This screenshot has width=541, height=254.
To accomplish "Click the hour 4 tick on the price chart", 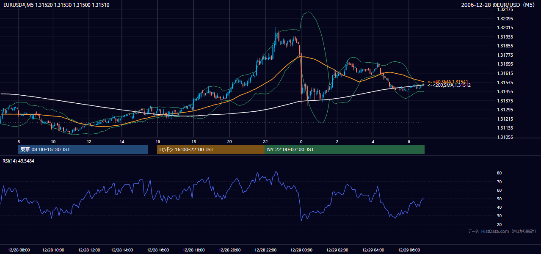I will click(x=373, y=141).
